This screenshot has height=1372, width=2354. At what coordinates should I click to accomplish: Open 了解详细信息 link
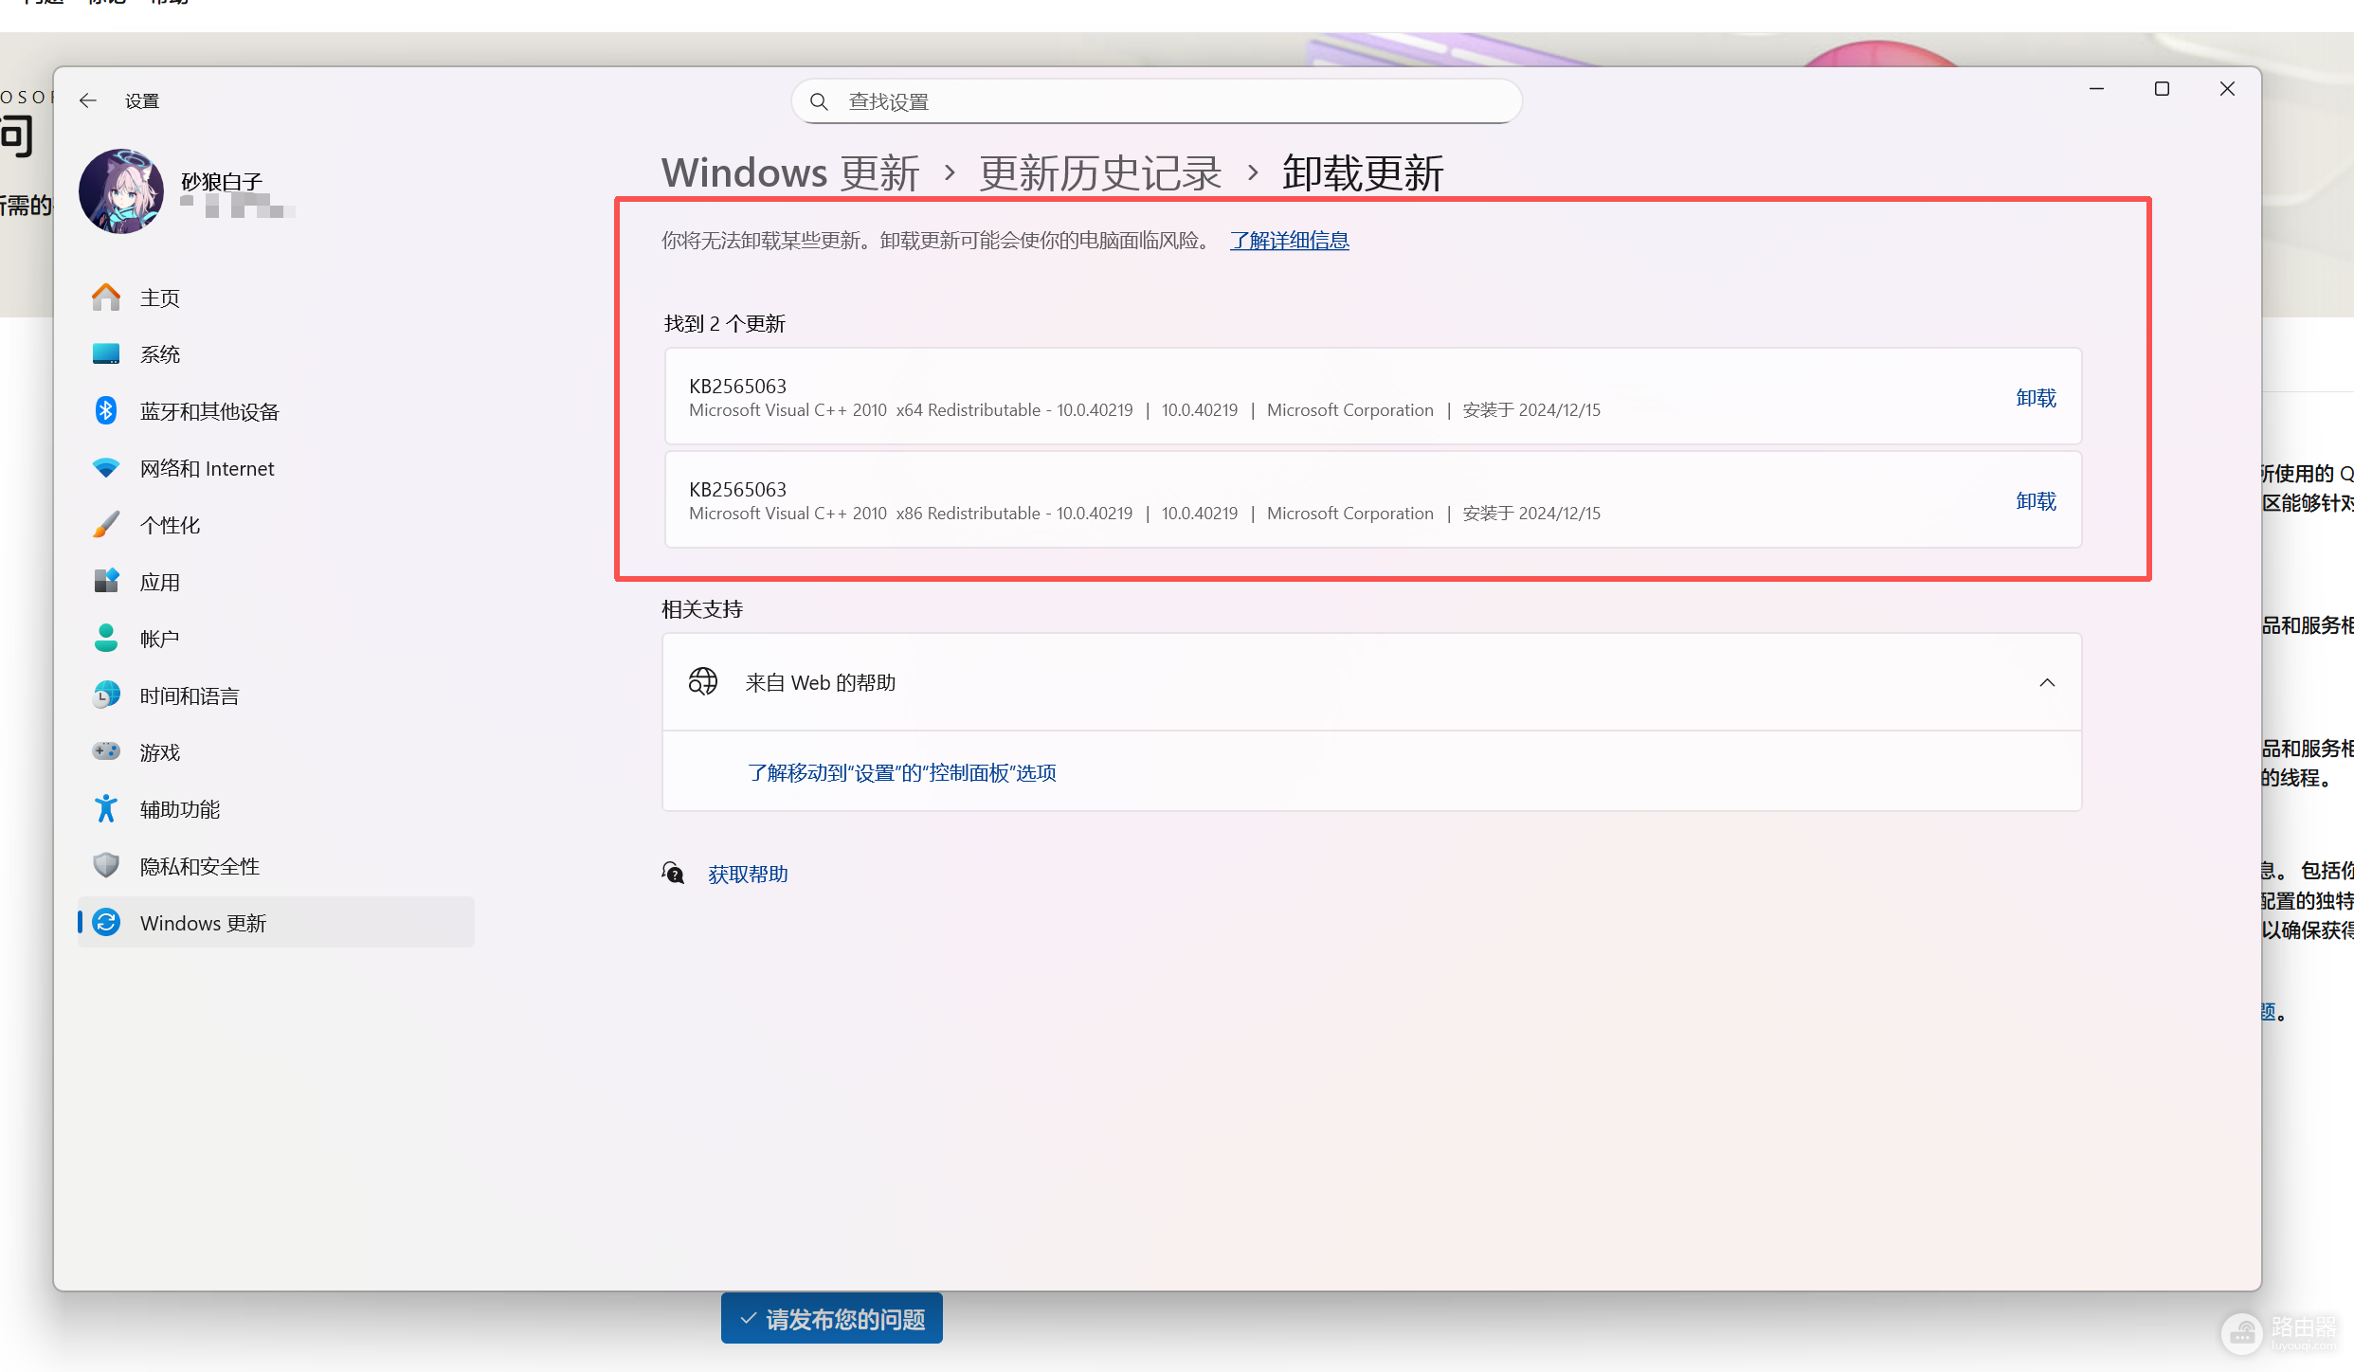(1289, 241)
